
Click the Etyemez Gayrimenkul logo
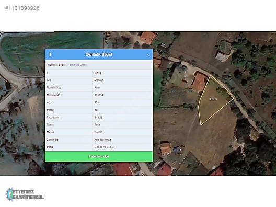click(25, 194)
